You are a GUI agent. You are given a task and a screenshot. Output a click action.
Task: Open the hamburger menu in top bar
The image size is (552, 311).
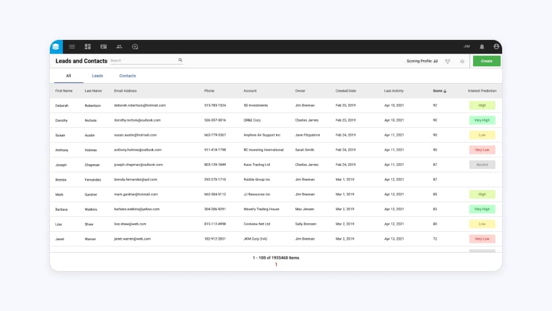[72, 47]
